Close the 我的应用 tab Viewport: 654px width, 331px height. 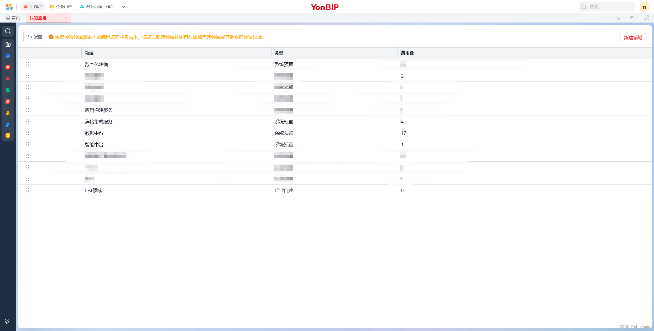coord(66,18)
